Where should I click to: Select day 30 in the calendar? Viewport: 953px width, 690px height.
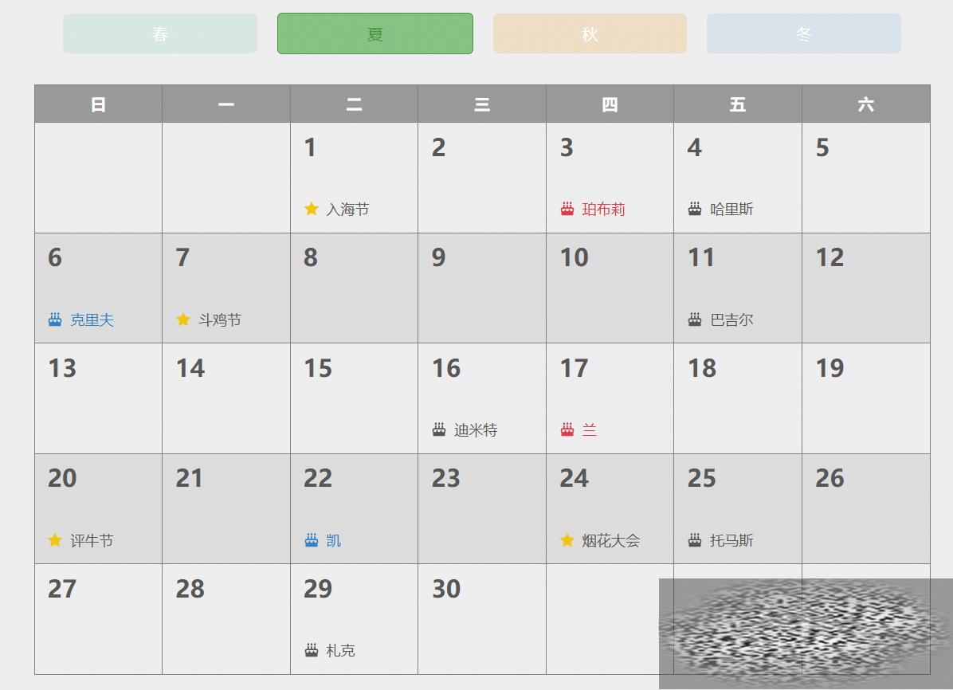[482, 619]
